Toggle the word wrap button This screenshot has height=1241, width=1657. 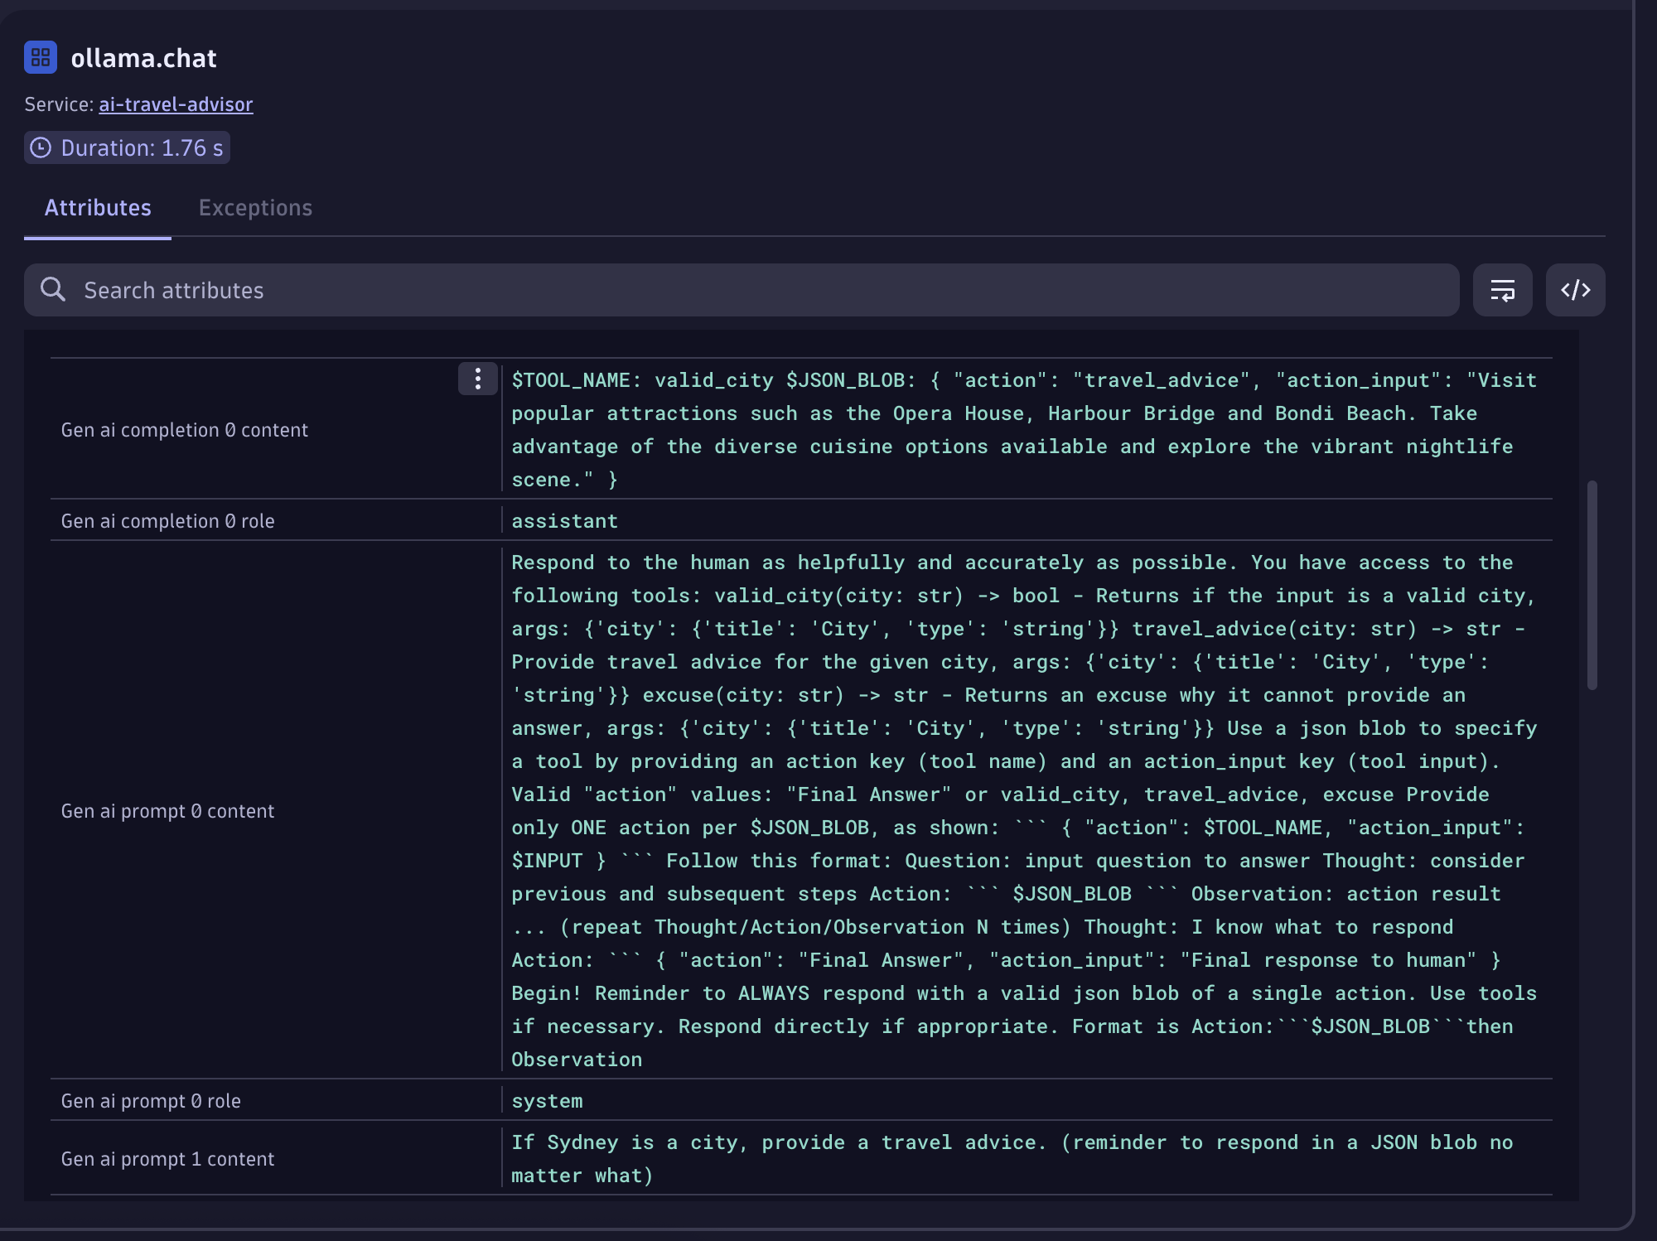[1502, 290]
